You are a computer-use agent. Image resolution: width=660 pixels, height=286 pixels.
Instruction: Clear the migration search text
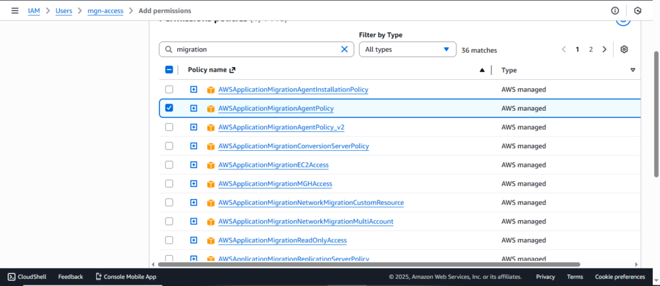click(344, 50)
